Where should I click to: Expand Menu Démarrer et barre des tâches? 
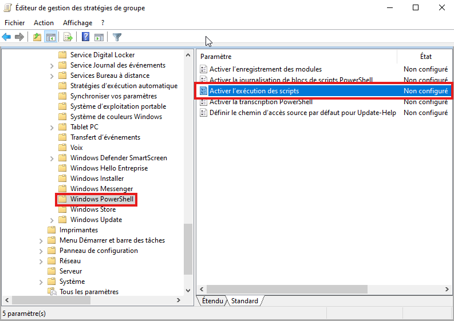(41, 241)
